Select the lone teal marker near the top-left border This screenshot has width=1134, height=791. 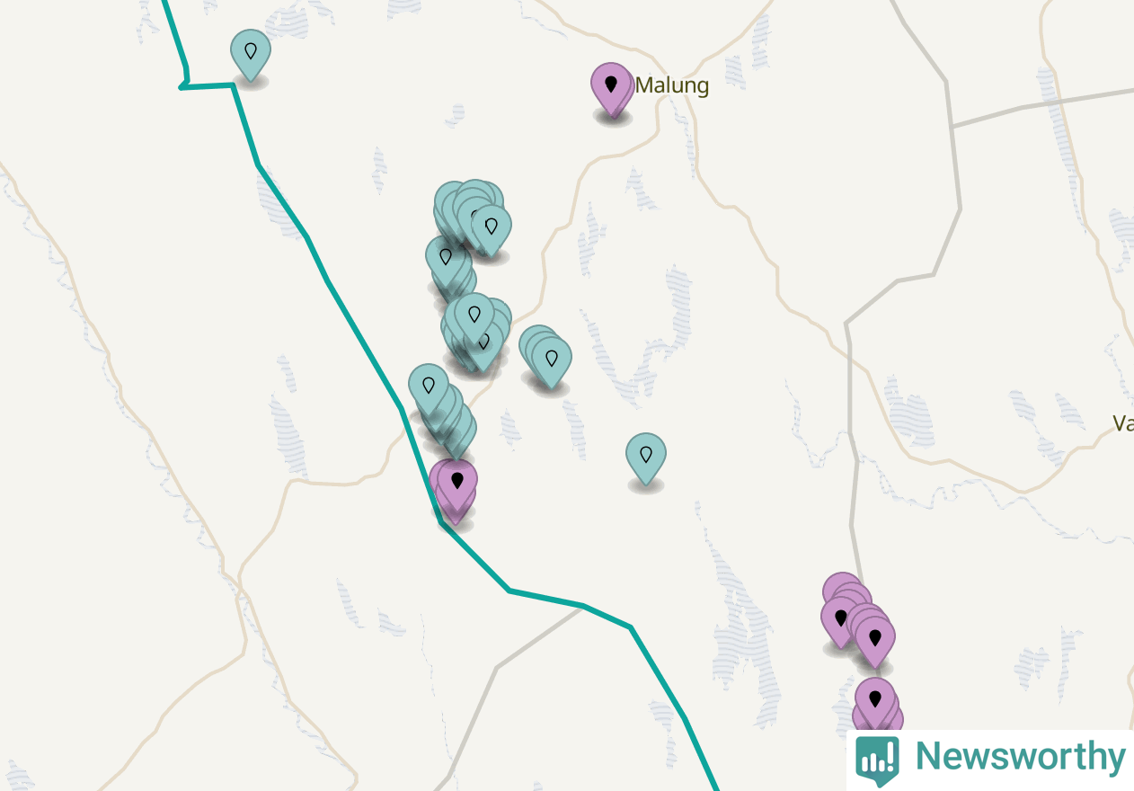coord(251,55)
